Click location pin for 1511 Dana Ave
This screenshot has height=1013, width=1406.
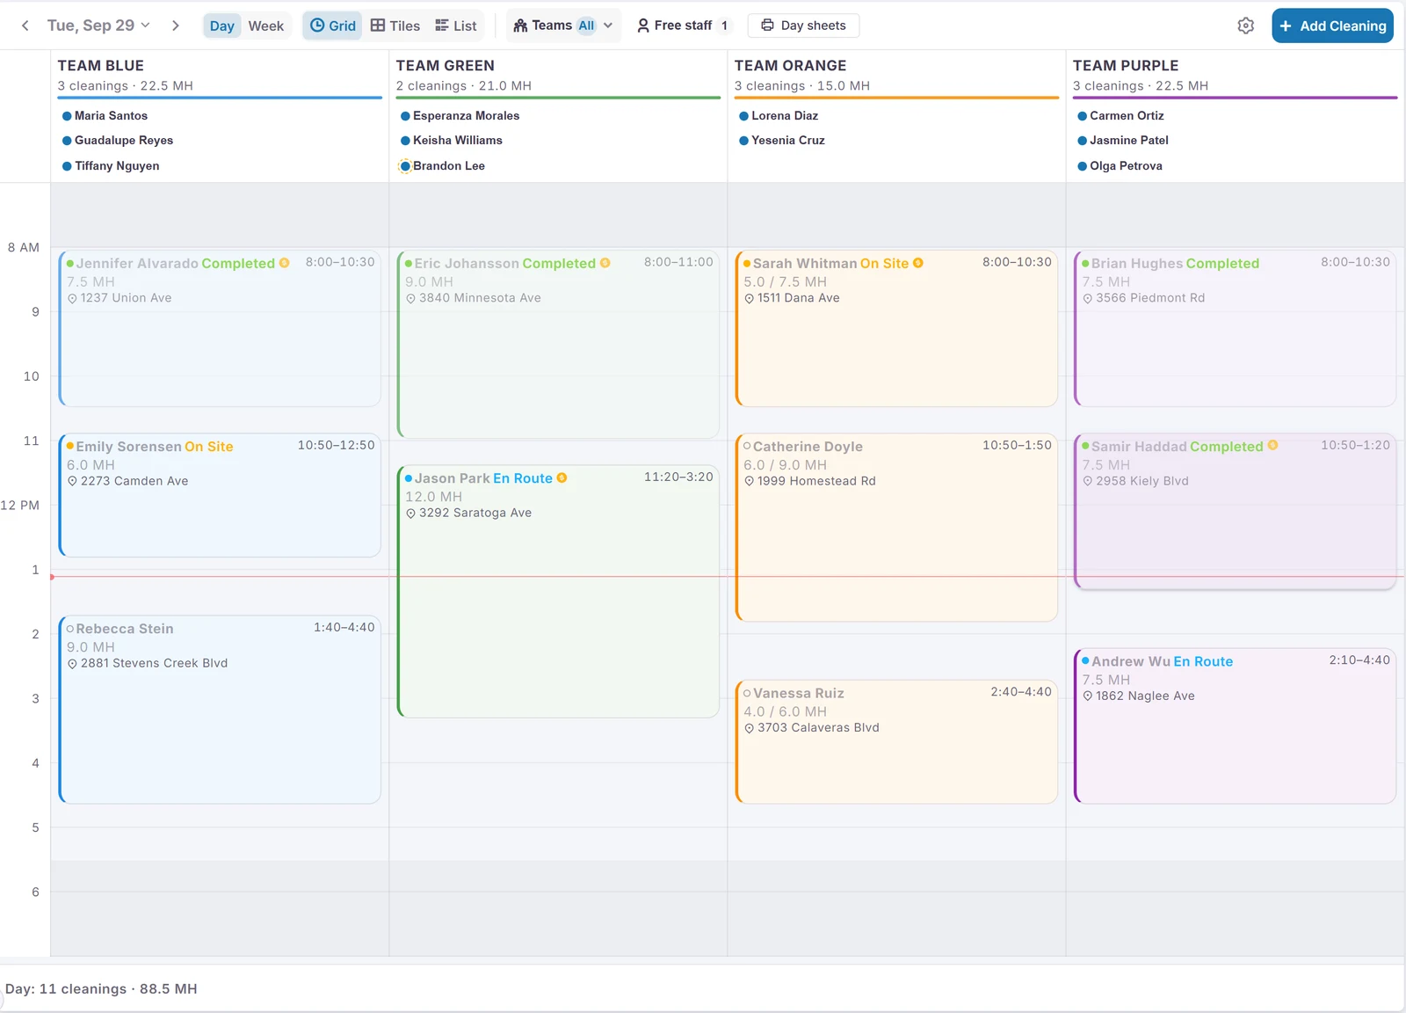point(749,299)
